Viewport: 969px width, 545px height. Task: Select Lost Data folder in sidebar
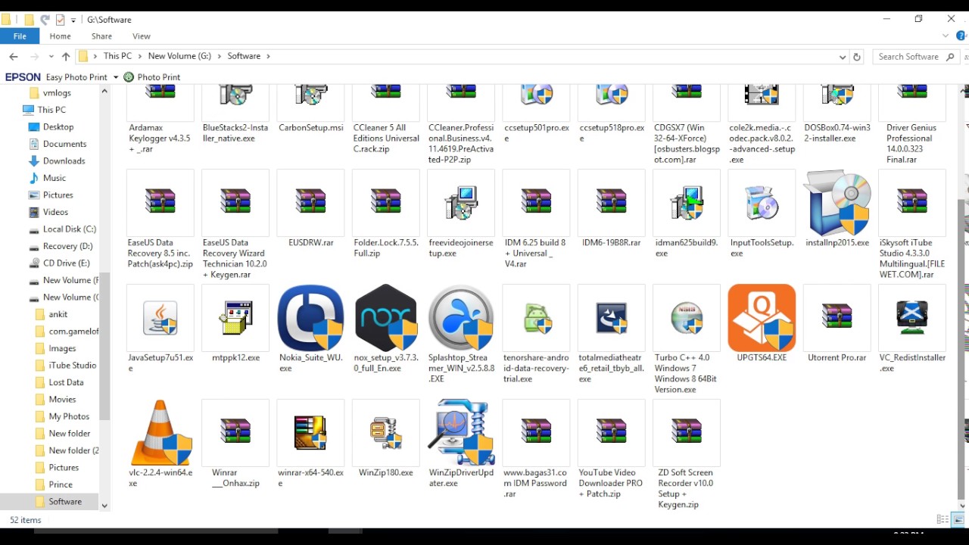[x=66, y=382]
